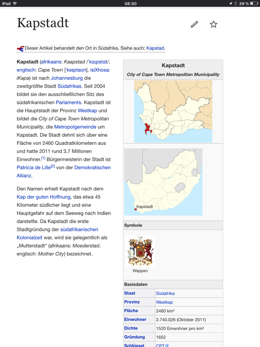Tap the Wappen caption text
The width and height of the screenshot is (260, 347).
coord(140,271)
